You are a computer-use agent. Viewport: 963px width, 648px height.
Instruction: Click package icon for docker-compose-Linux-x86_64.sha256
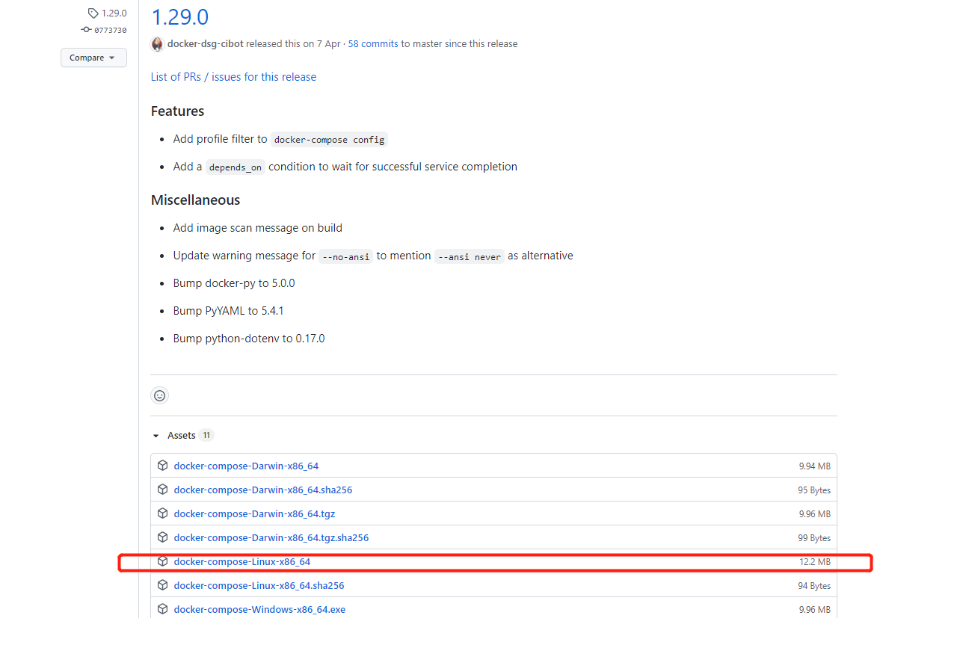[x=162, y=585]
